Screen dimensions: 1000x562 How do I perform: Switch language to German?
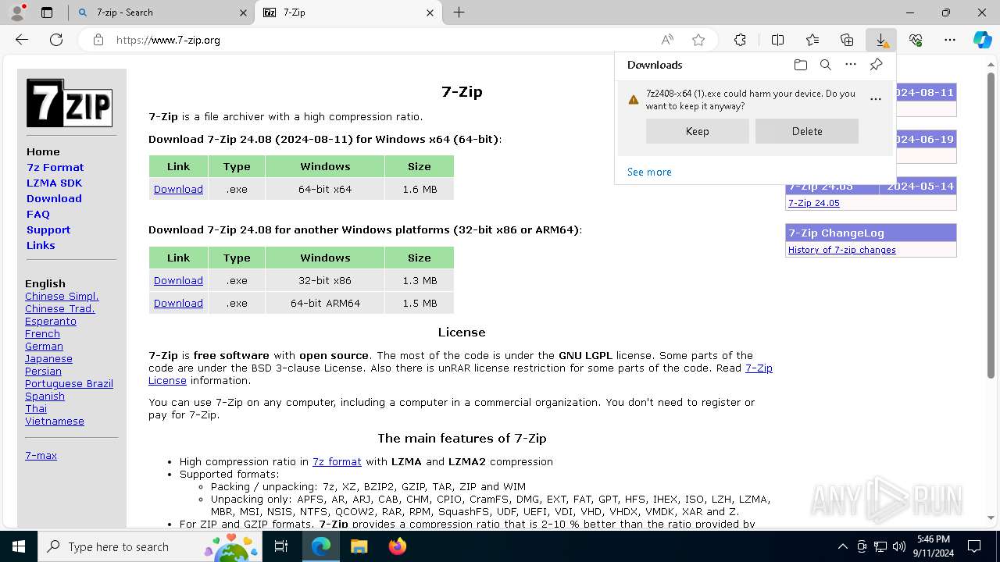pyautogui.click(x=44, y=346)
